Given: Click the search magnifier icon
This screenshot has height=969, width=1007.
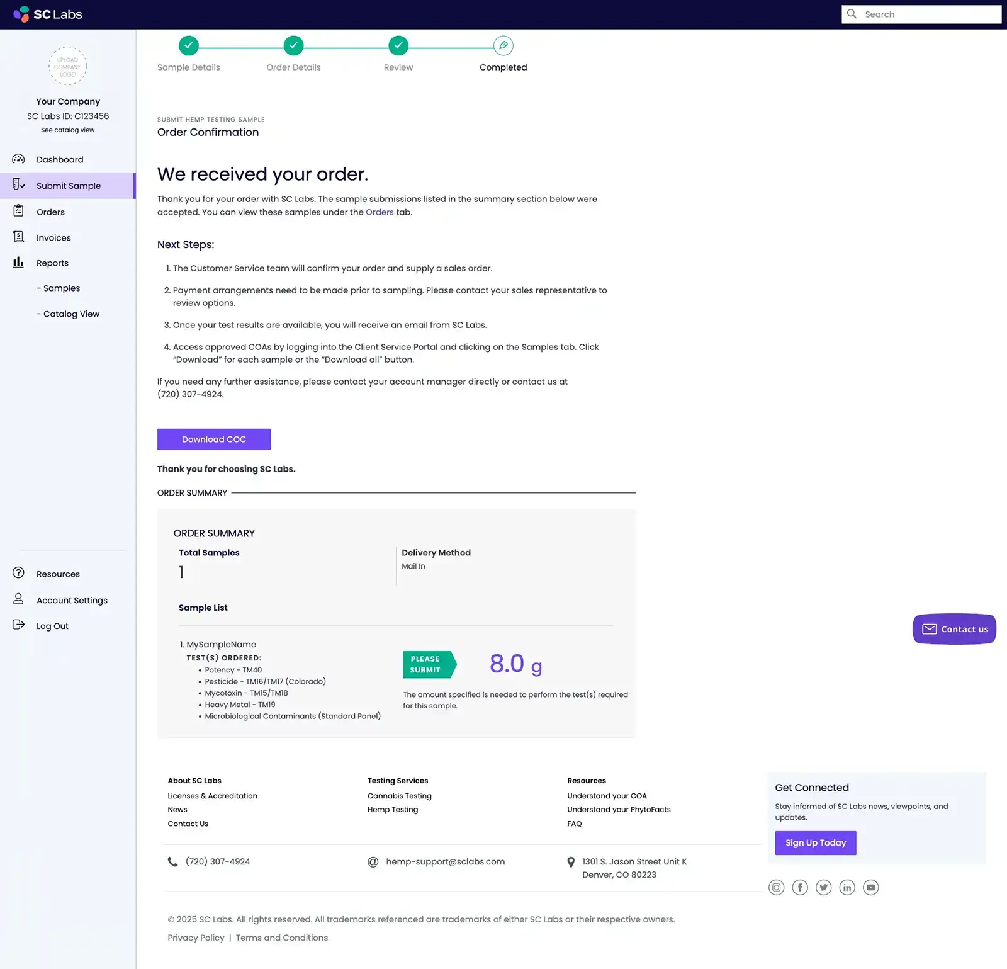Looking at the screenshot, I should pos(852,14).
